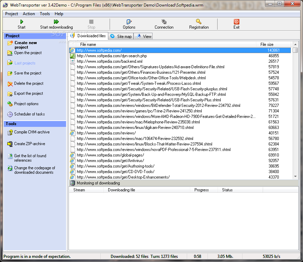Click the IE icon beside reviews/ entry
The image size is (303, 262).
pos(72,133)
